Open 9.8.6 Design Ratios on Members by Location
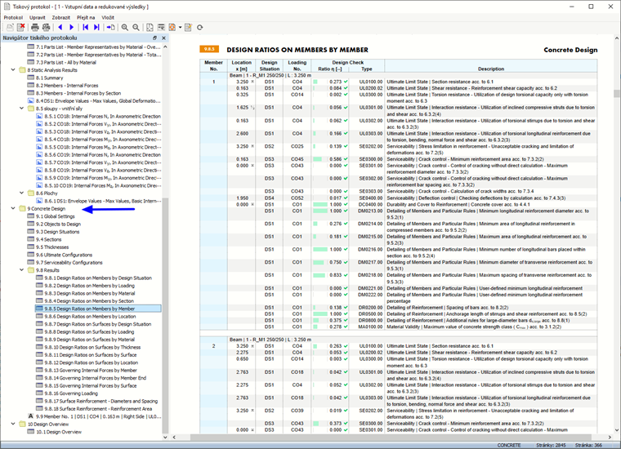Viewport: 621px width, 449px height. [x=90, y=317]
